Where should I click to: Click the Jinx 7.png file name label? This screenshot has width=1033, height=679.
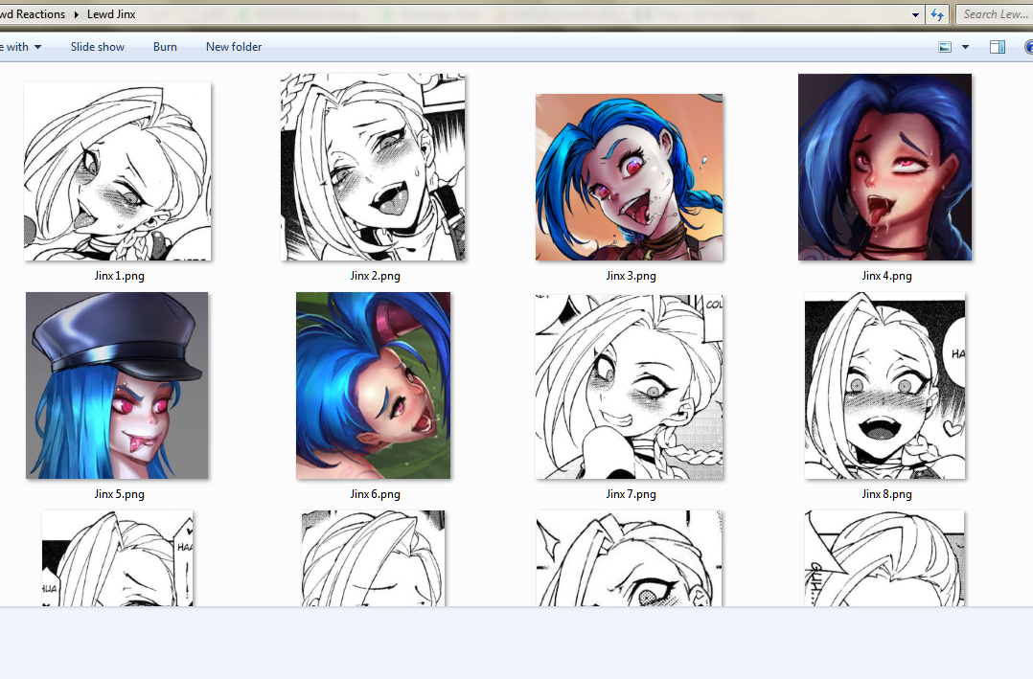pos(631,494)
